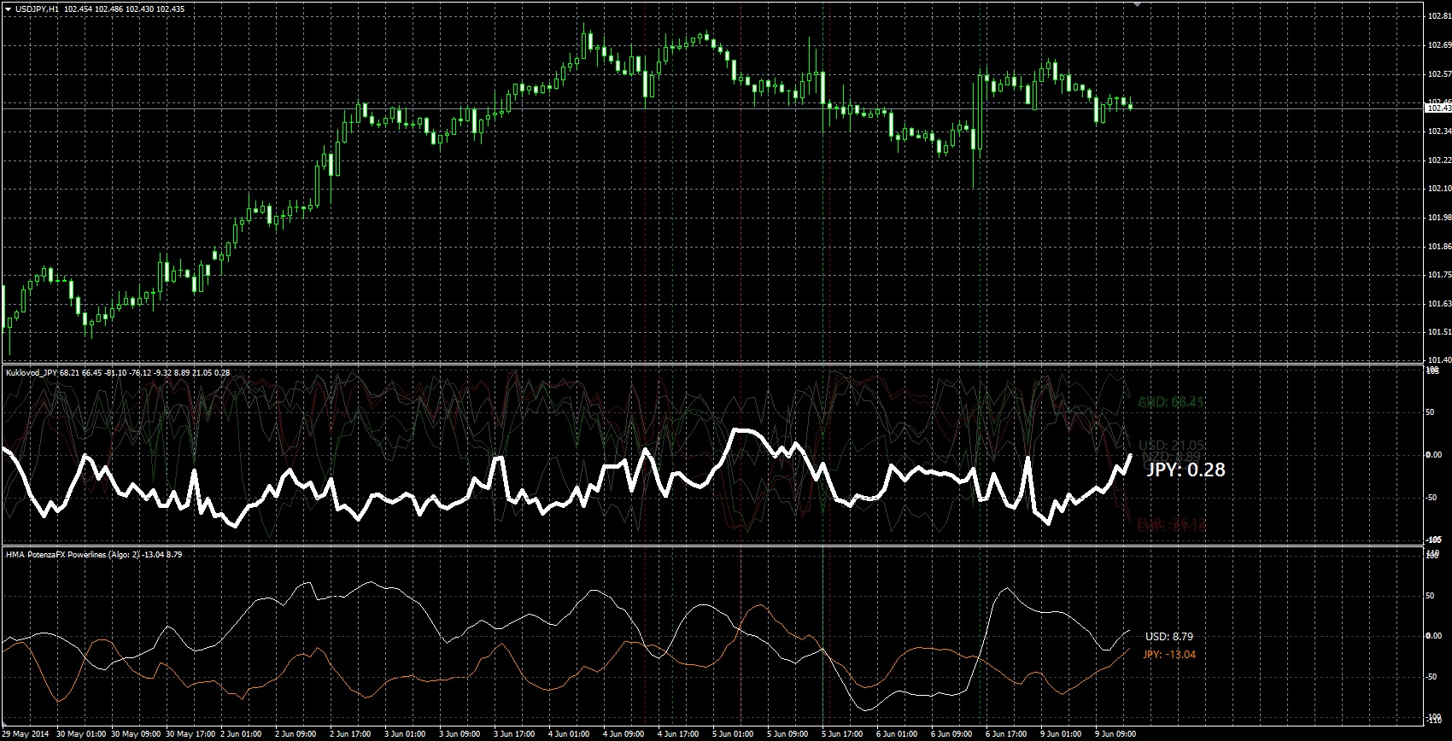
Task: Click the 102.57 price scale label
Action: coord(1438,74)
